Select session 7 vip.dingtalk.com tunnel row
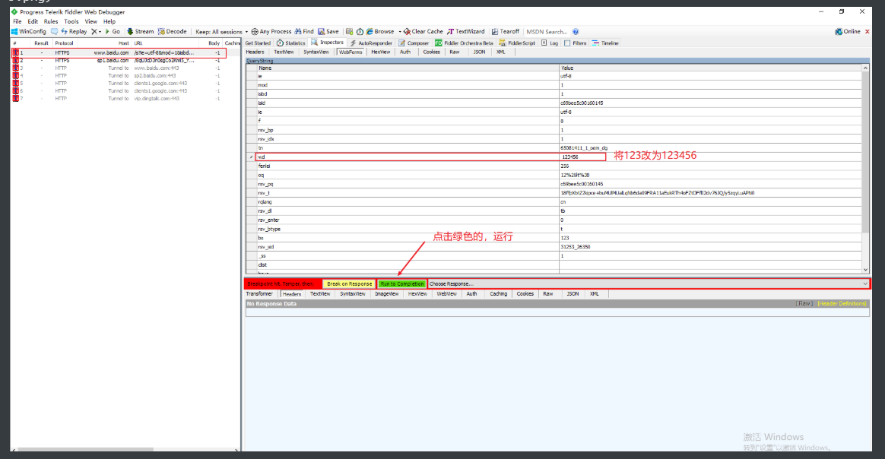Image resolution: width=885 pixels, height=459 pixels. (x=119, y=99)
